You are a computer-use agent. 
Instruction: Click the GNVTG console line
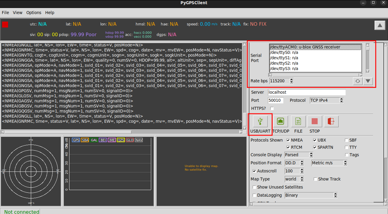(x=109, y=55)
